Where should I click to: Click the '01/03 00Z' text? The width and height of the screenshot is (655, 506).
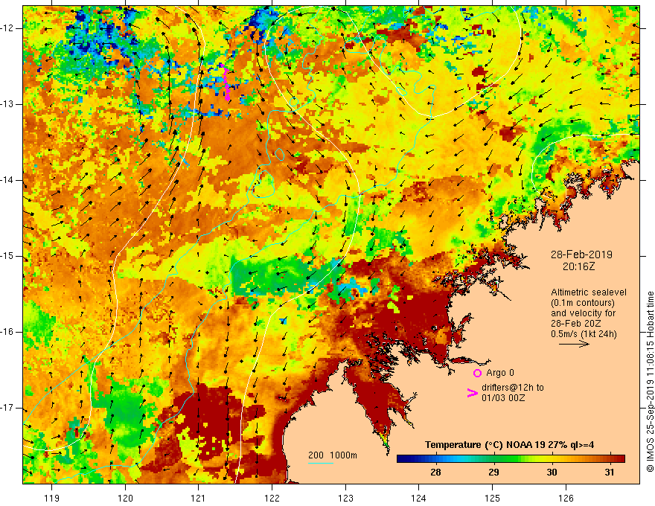pyautogui.click(x=503, y=398)
